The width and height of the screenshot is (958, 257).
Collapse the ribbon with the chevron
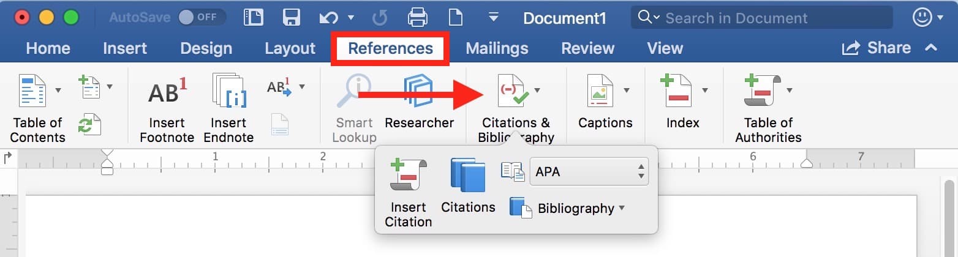tap(931, 48)
